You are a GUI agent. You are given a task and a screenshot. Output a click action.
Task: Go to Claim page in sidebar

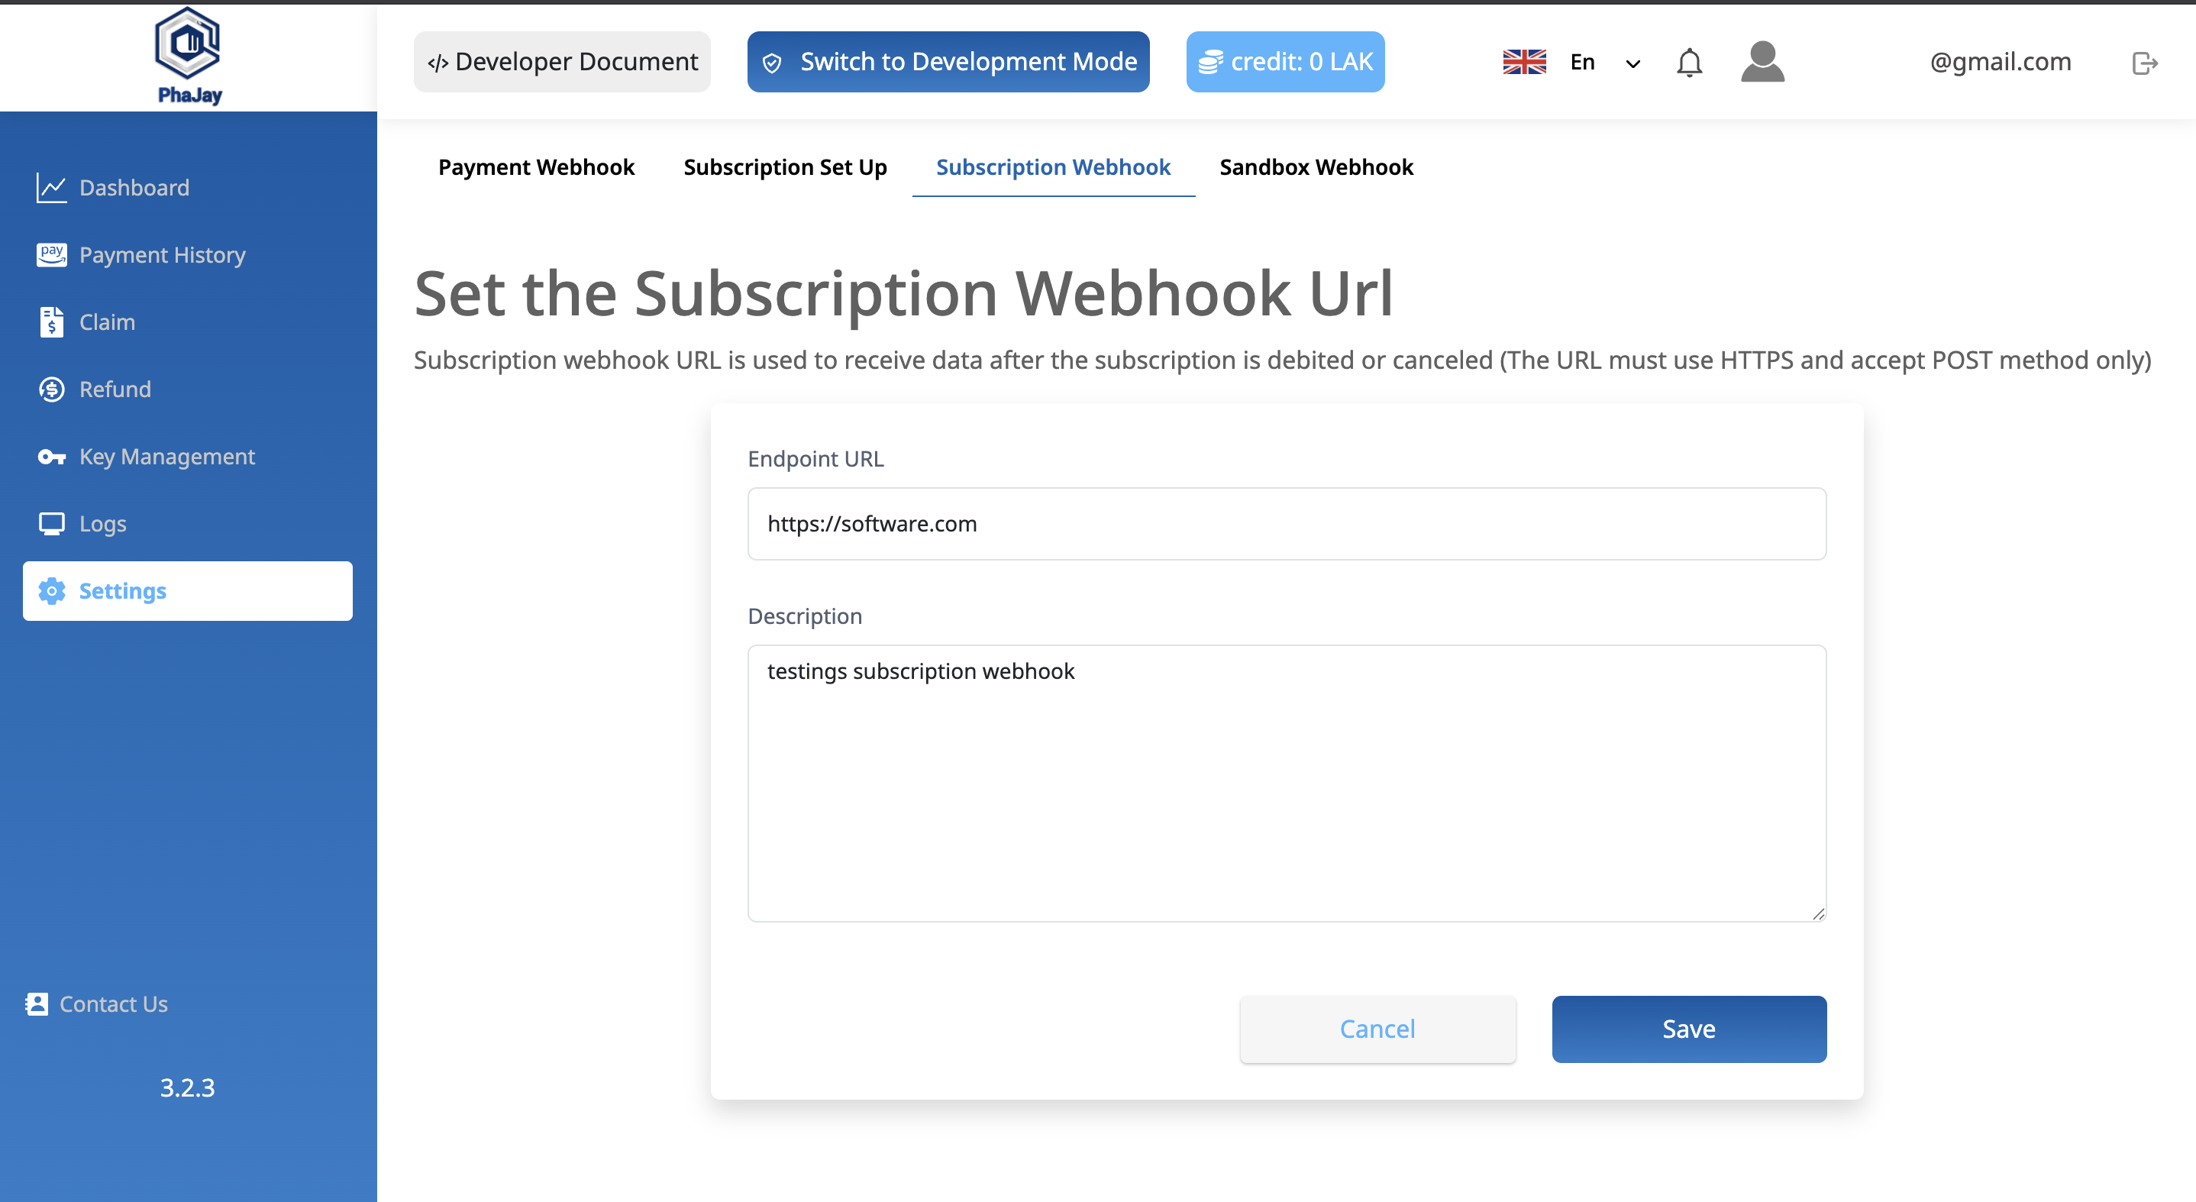pos(107,322)
